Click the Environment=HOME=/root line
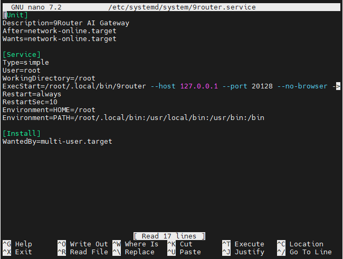 49,110
